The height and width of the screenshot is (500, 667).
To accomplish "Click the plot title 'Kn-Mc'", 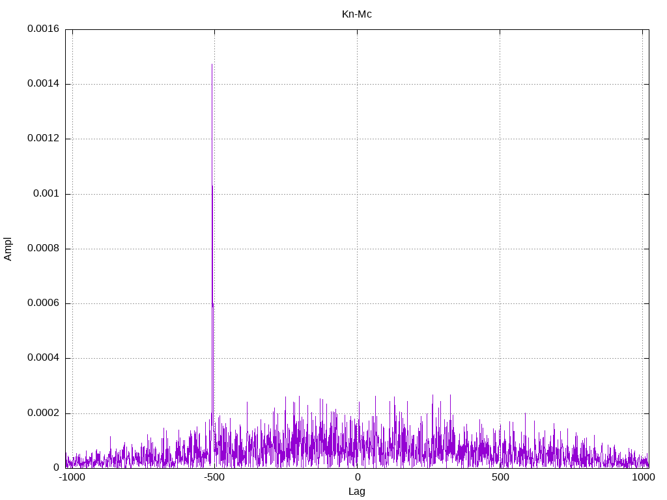I will tap(356, 14).
